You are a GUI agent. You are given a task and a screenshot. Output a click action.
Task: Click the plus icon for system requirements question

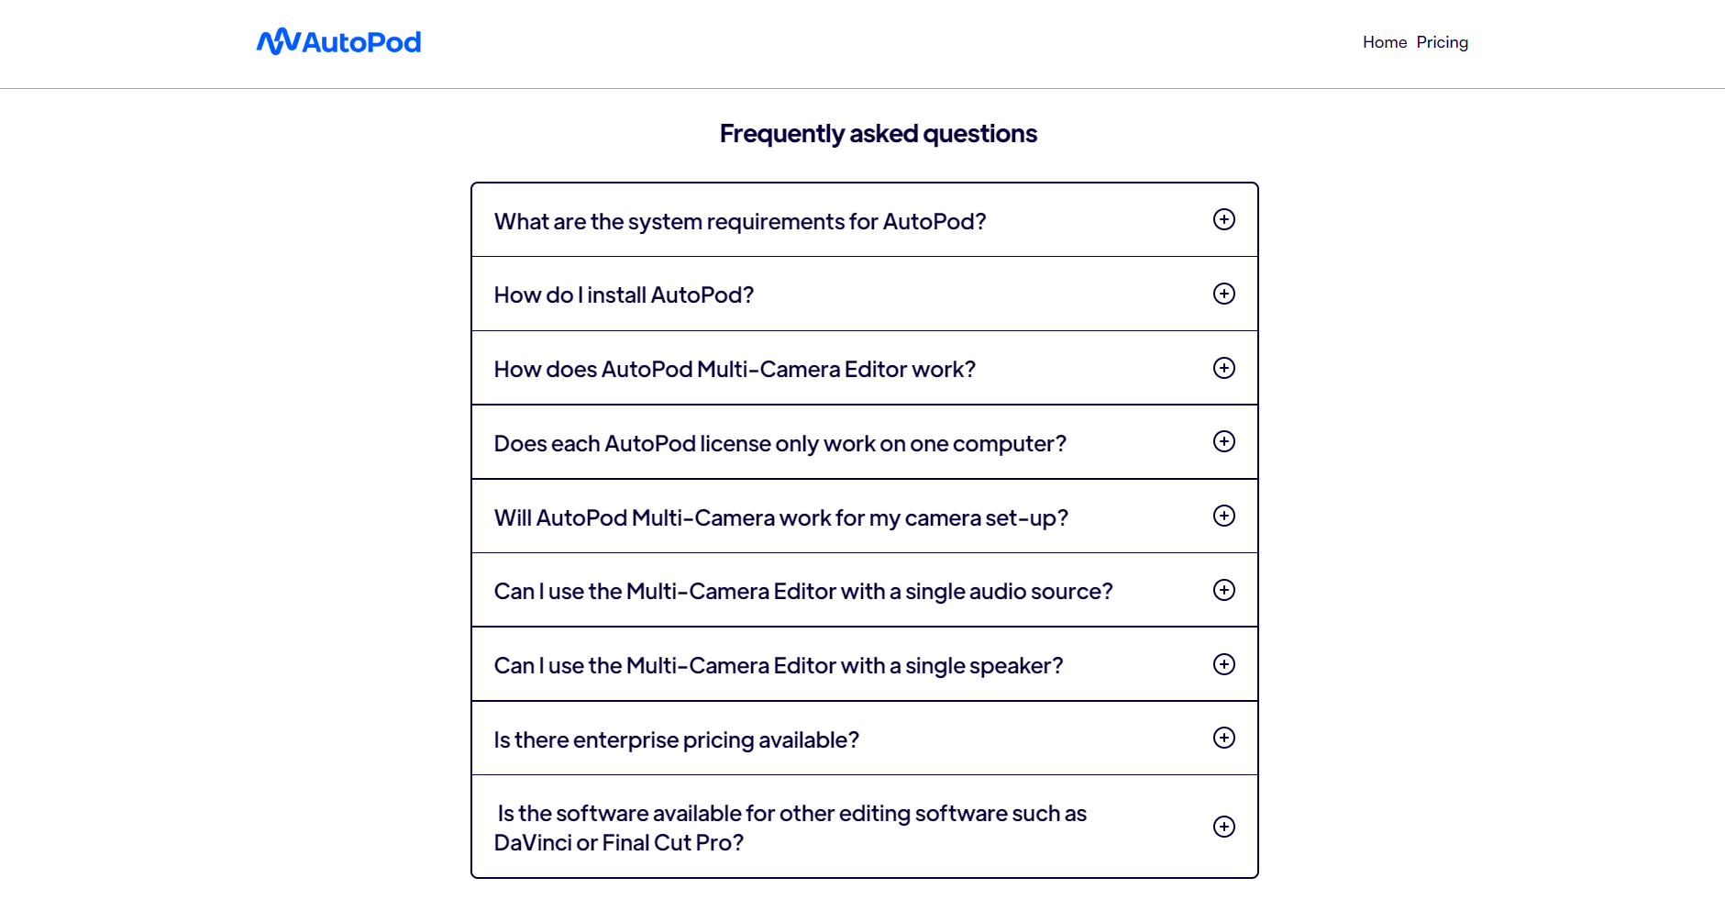(1223, 219)
